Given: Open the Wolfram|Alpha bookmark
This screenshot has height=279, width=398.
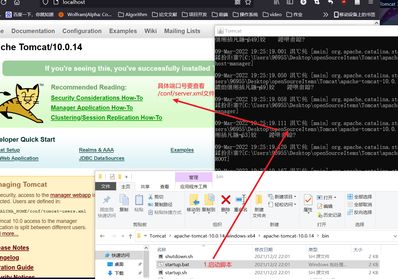Looking at the screenshot, I should (x=85, y=14).
